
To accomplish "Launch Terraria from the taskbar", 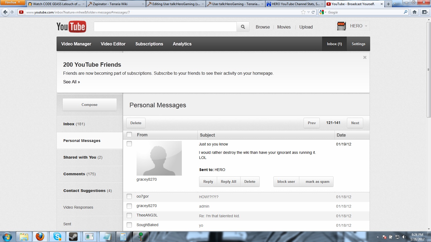I will (140, 237).
